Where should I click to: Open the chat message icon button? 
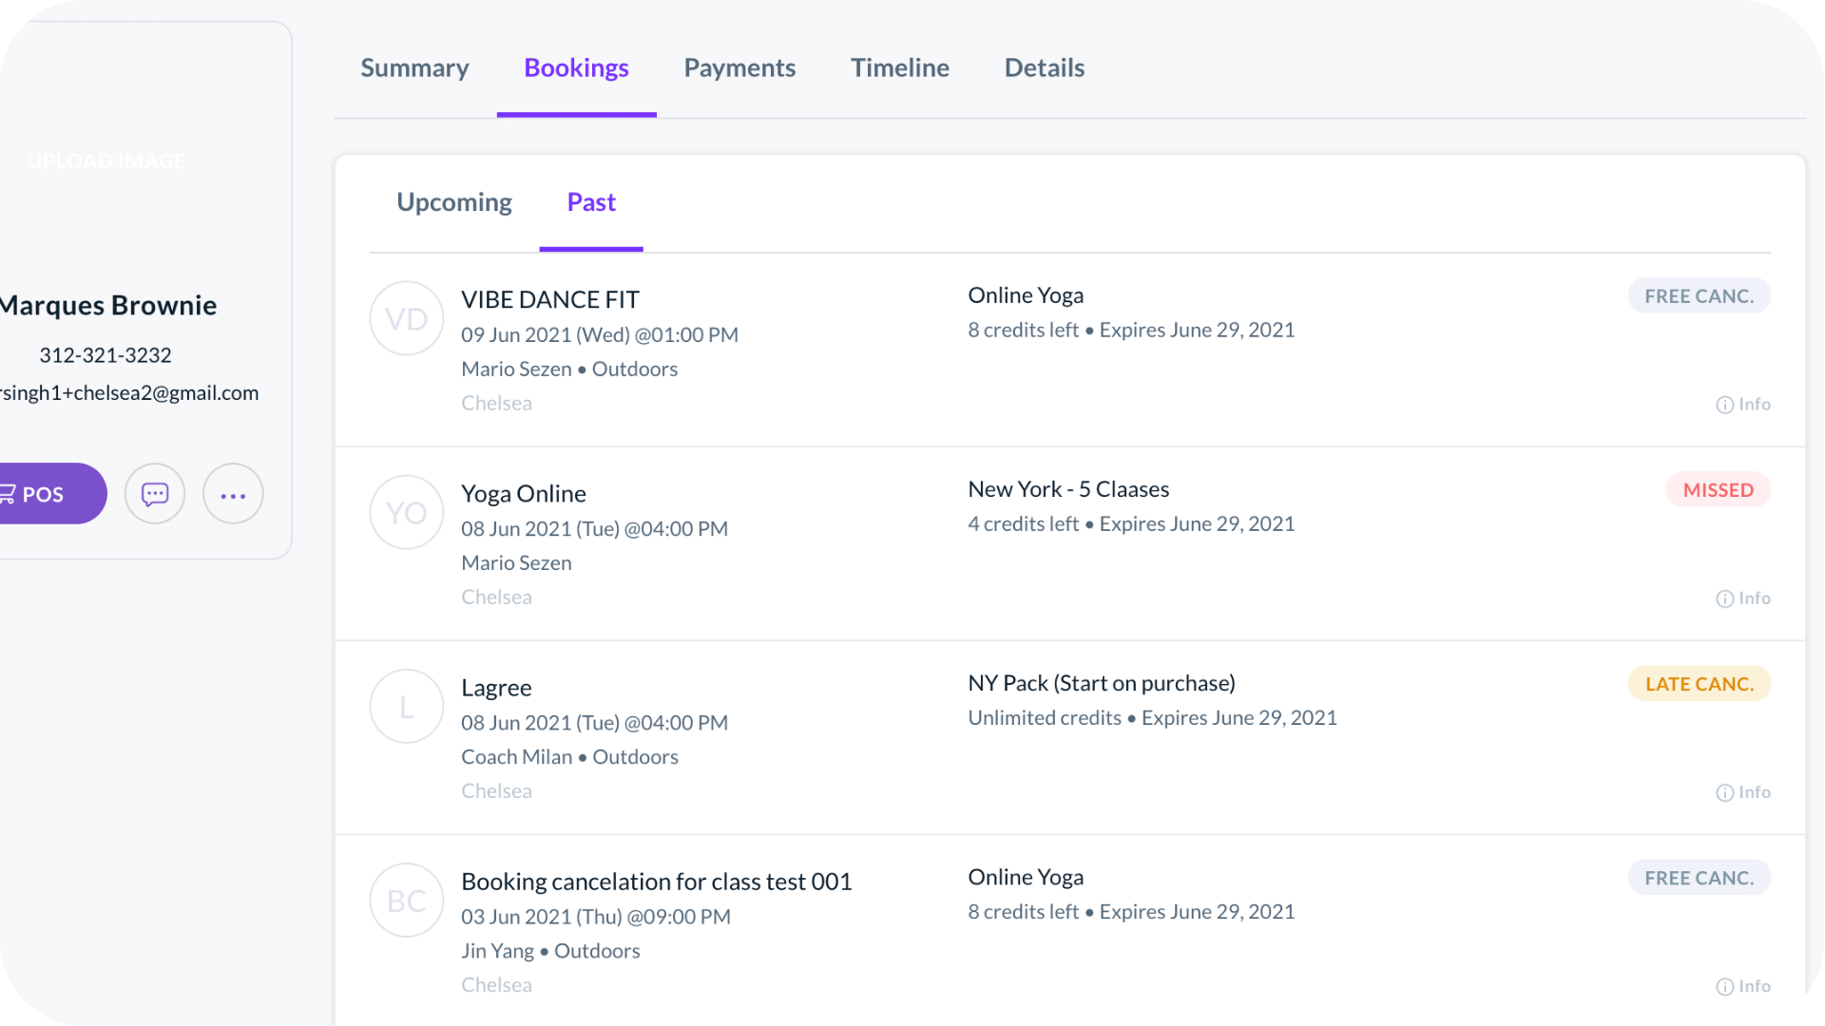pos(155,494)
